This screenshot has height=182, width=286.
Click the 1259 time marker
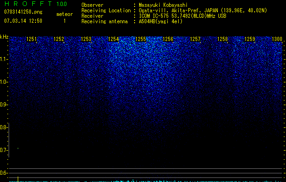[250, 39]
